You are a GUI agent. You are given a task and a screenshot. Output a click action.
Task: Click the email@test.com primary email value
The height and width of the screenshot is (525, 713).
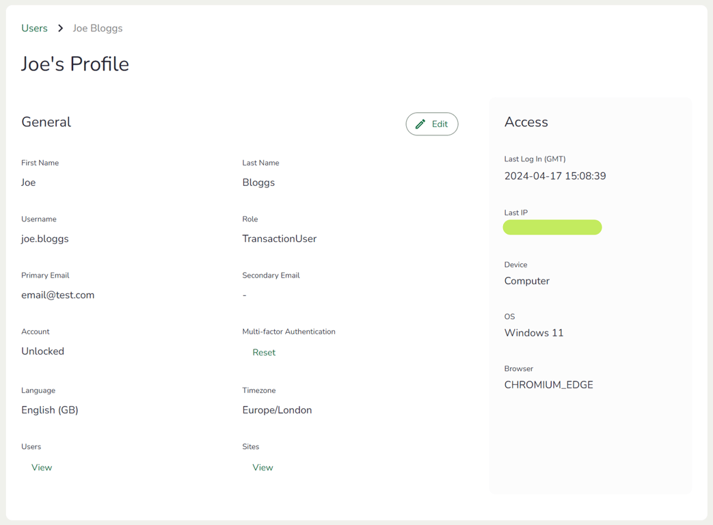[x=58, y=295]
